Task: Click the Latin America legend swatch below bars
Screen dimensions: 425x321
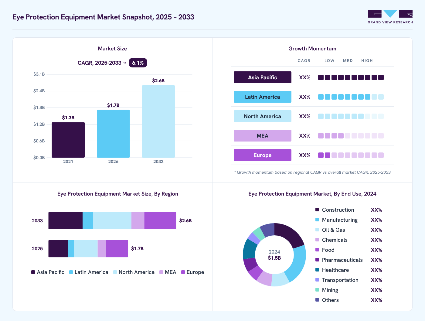Action: click(x=71, y=272)
